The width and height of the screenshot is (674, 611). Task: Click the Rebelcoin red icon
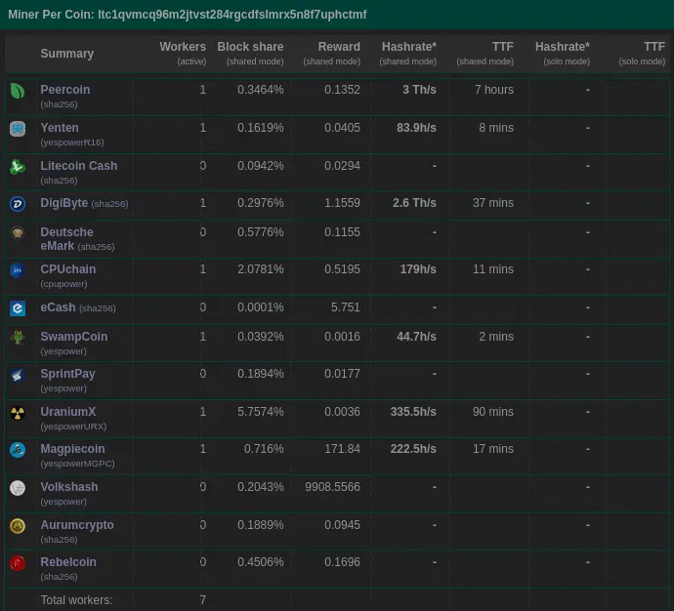coord(18,563)
